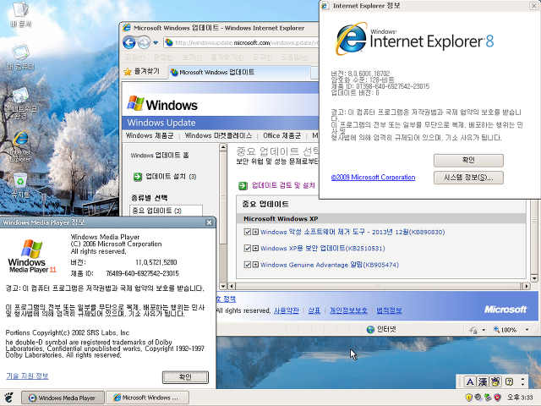Open My Documents desktop icon
Screen dimensions: 541x406
[x=20, y=14]
